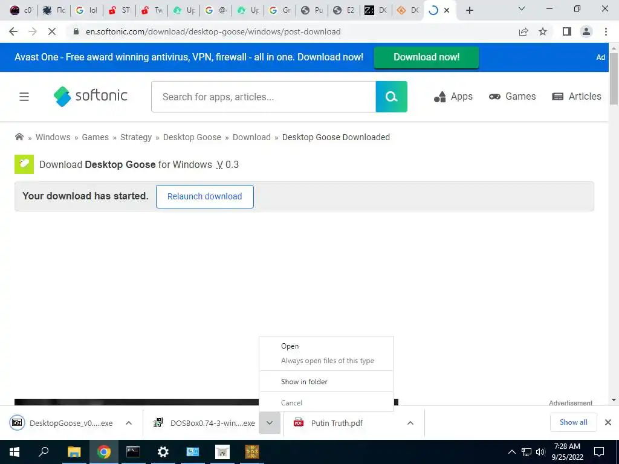Open the Desktop Goose breadcrumb
The height and width of the screenshot is (464, 619).
click(x=192, y=137)
